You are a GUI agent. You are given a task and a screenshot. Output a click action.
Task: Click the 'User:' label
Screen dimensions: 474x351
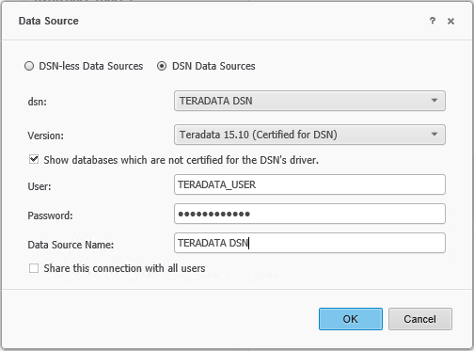[x=39, y=186]
